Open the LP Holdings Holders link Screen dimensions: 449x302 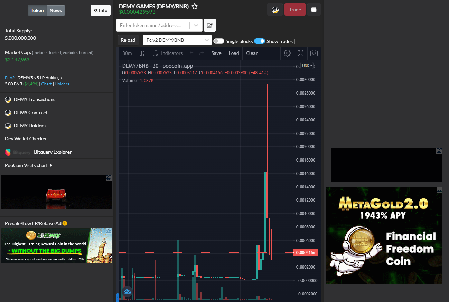62,84
